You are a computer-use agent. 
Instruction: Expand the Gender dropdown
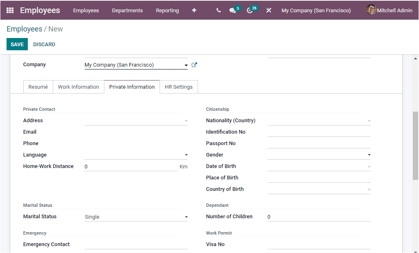pyautogui.click(x=369, y=154)
